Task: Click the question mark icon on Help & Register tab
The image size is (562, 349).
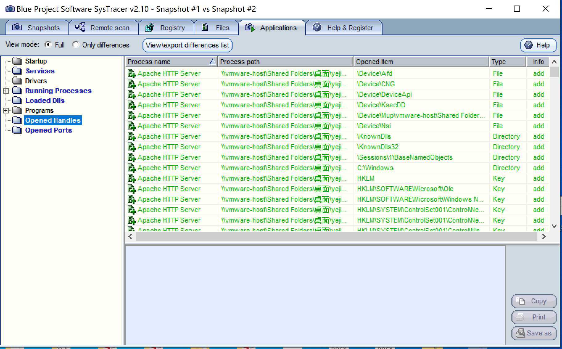Action: pyautogui.click(x=317, y=27)
